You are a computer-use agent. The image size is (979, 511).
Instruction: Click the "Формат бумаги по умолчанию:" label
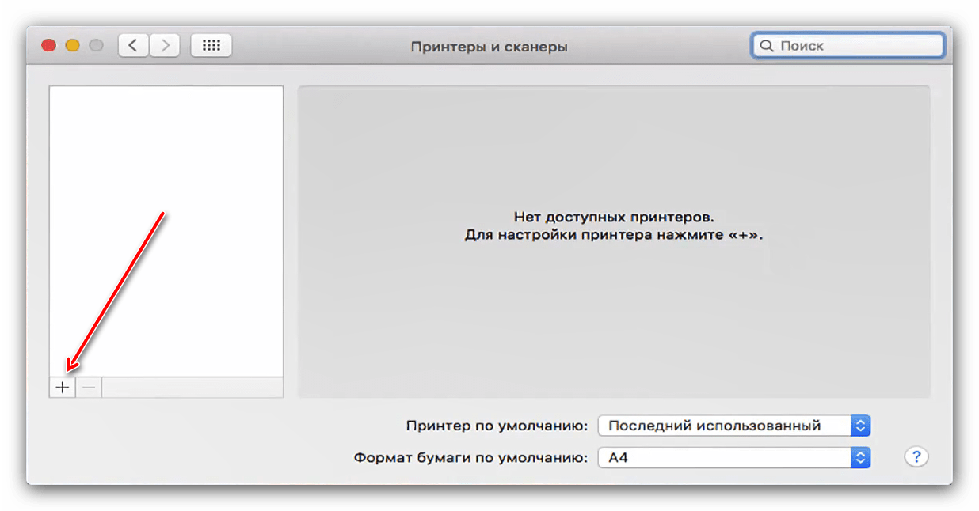470,457
